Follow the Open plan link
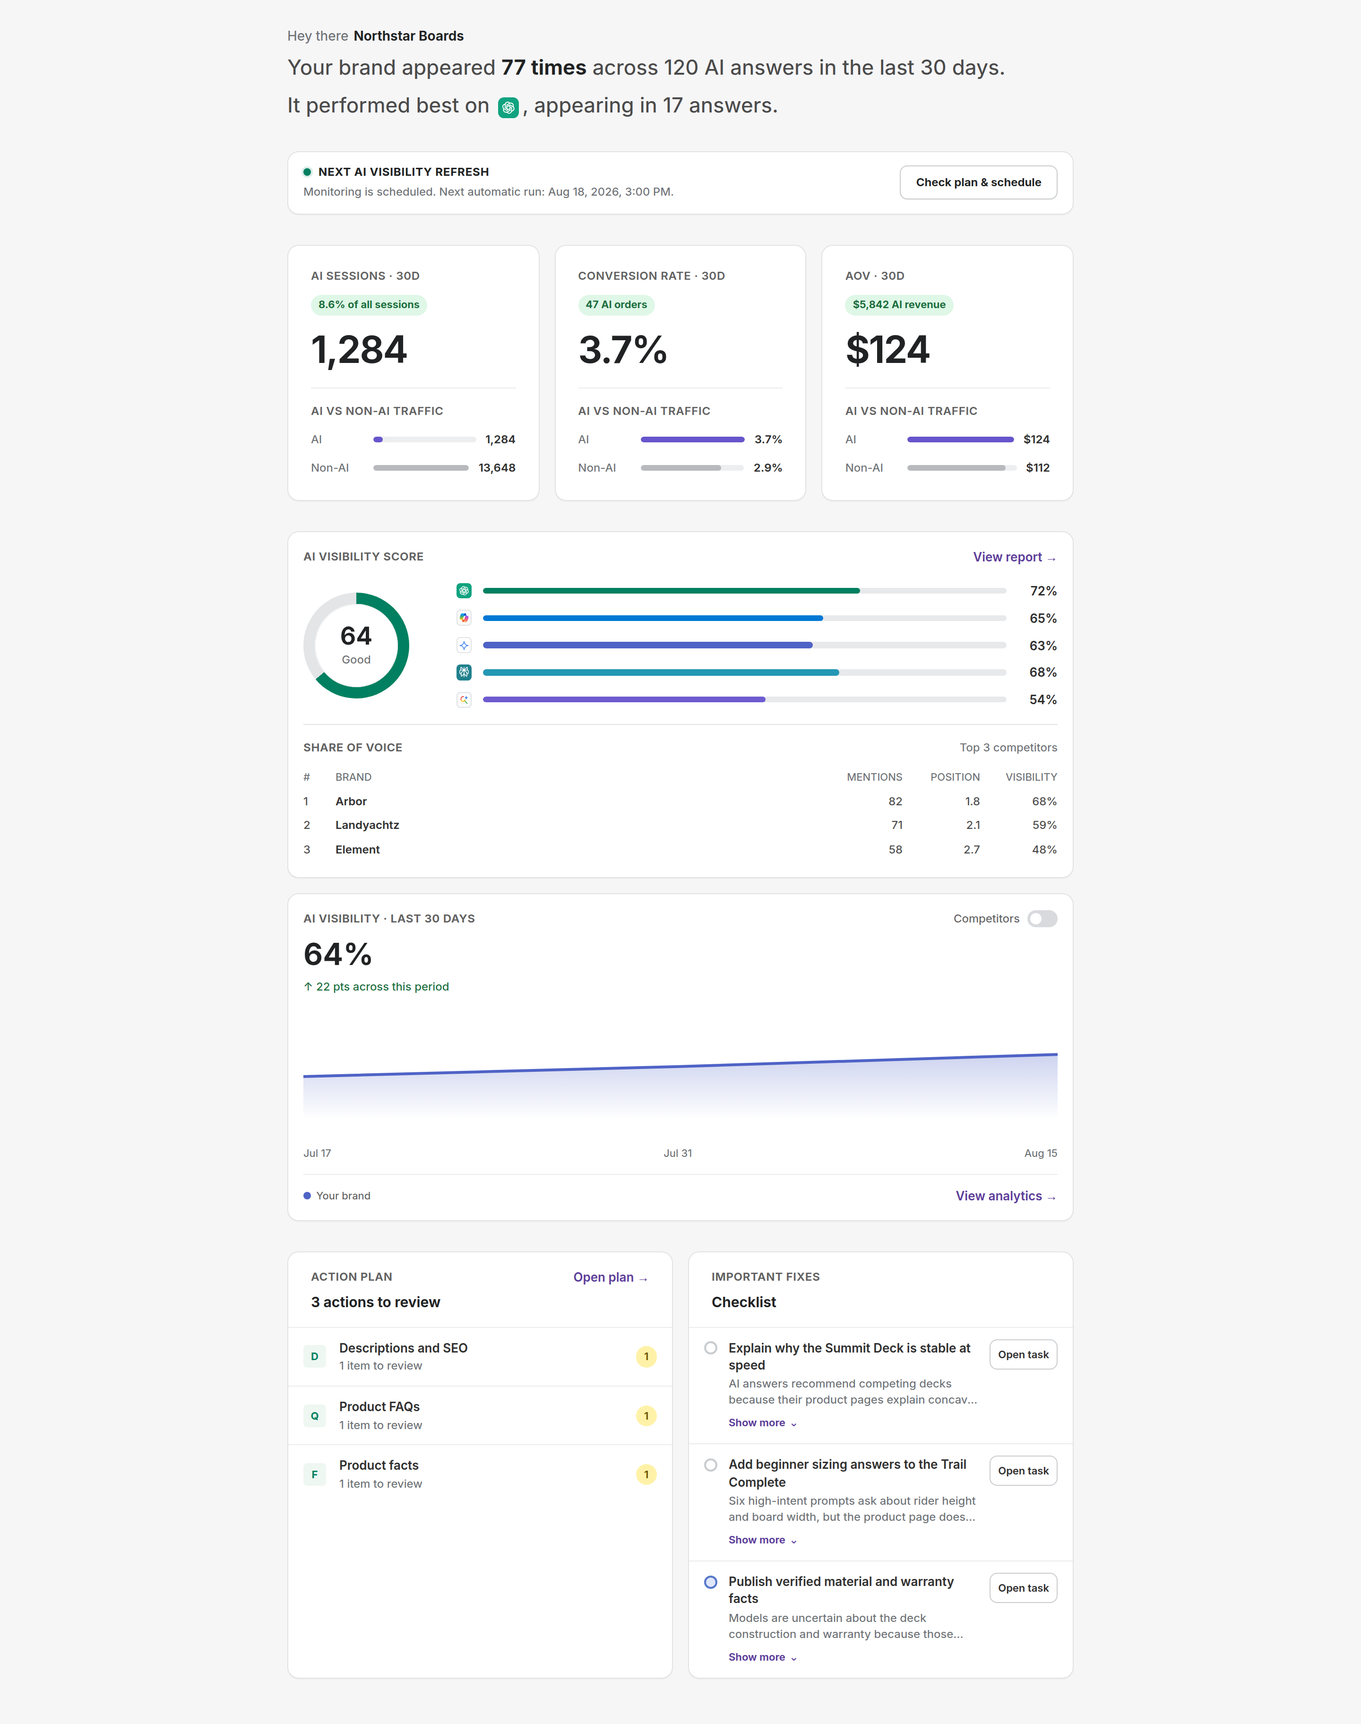Viewport: 1361px width, 1724px height. (611, 1277)
